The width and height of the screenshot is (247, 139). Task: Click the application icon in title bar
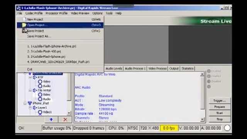(19, 8)
